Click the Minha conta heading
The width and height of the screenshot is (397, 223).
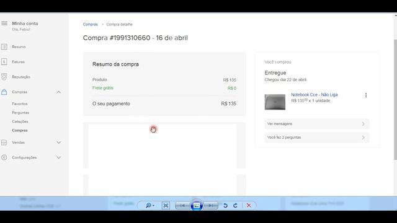click(25, 24)
